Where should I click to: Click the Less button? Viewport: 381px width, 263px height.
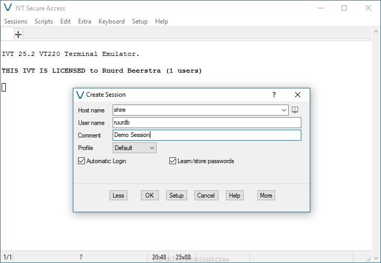tap(118, 196)
